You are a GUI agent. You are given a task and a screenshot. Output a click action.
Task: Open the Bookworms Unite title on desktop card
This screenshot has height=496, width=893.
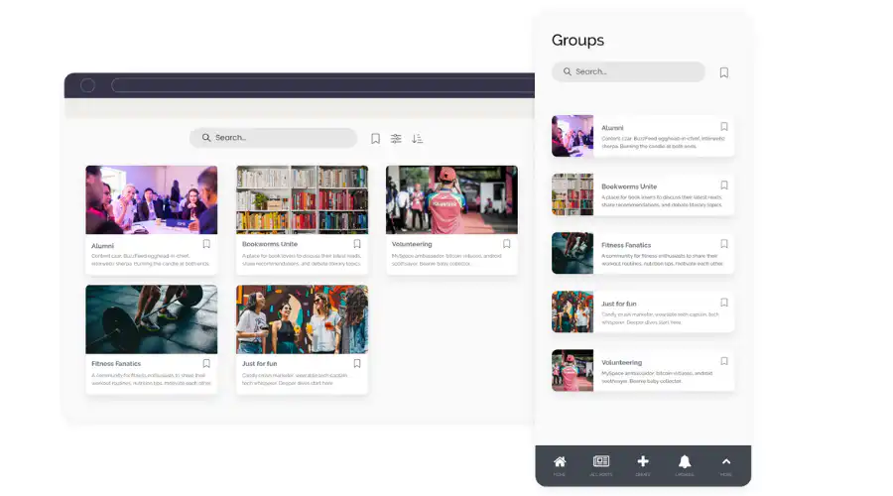[270, 244]
